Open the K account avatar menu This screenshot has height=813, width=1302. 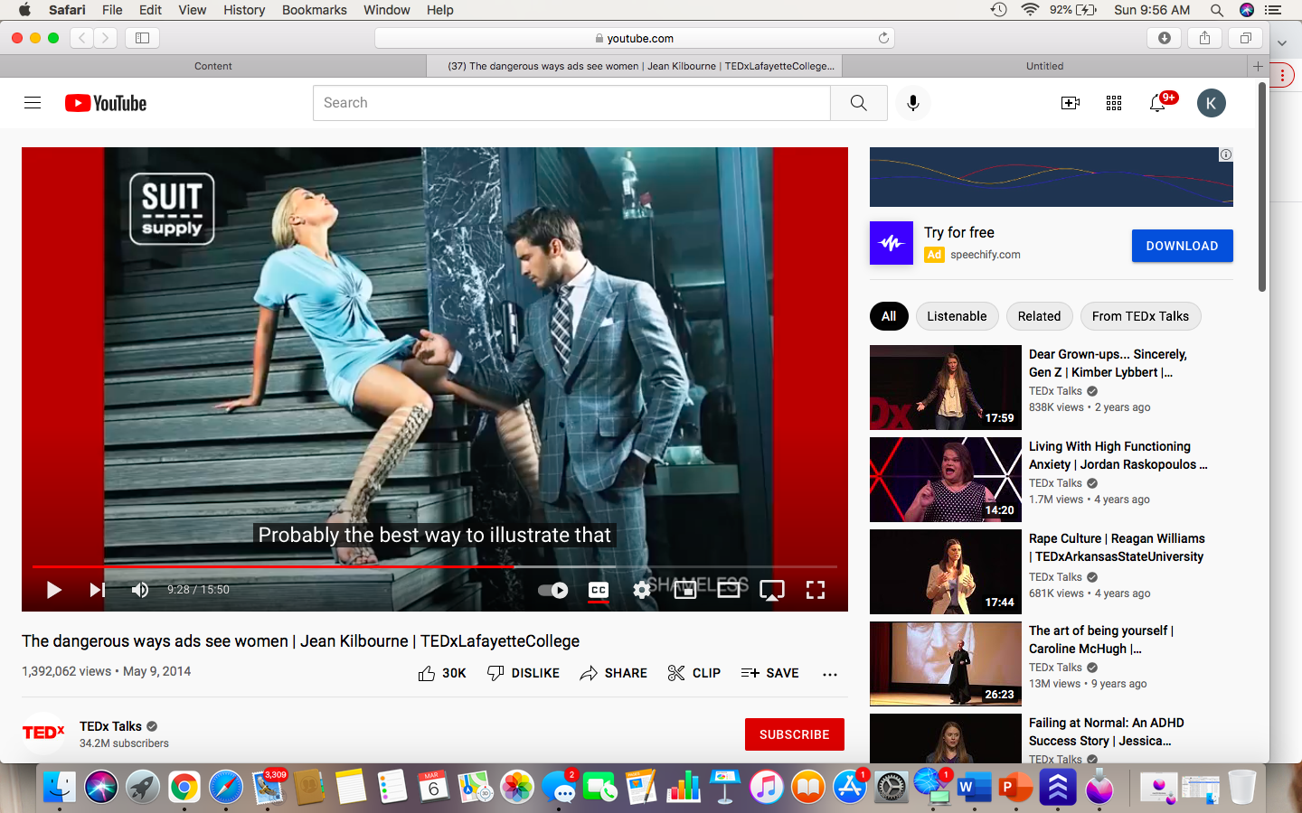(1211, 103)
